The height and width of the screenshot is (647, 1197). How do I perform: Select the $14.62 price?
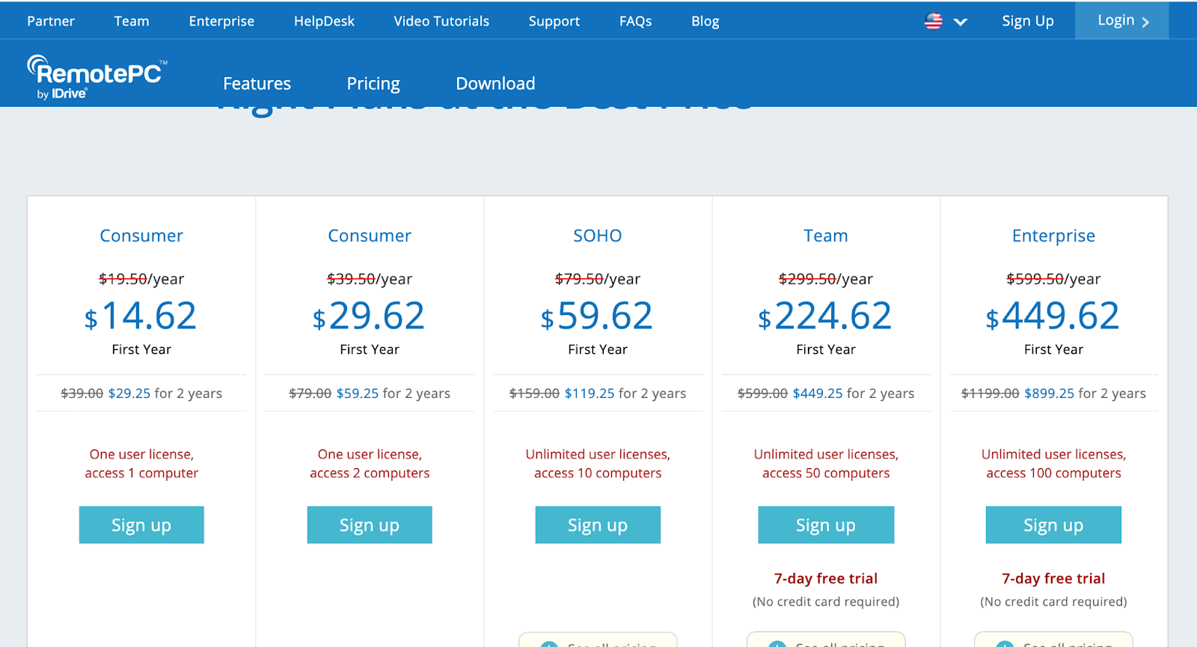point(141,316)
